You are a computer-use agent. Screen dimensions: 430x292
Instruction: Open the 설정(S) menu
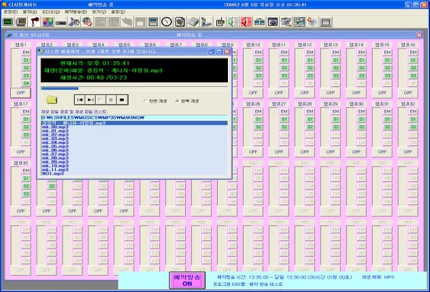tap(118, 12)
